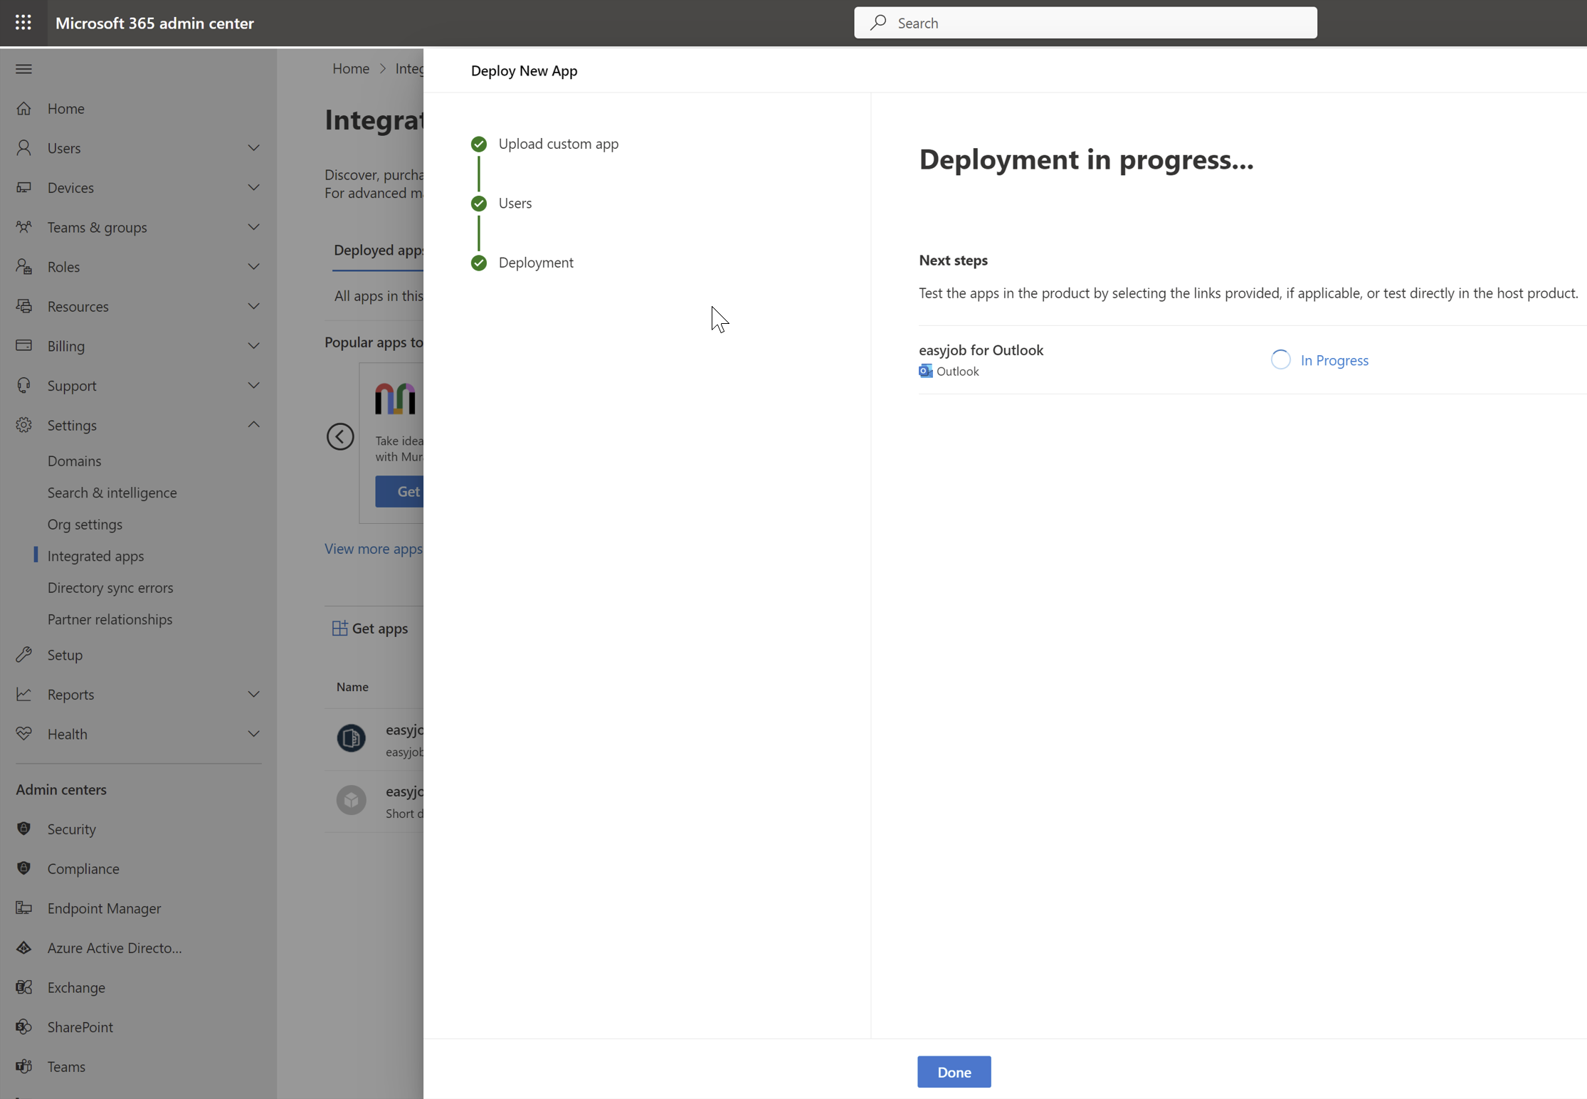The height and width of the screenshot is (1099, 1587).
Task: Click the Done button
Action: [x=954, y=1071]
